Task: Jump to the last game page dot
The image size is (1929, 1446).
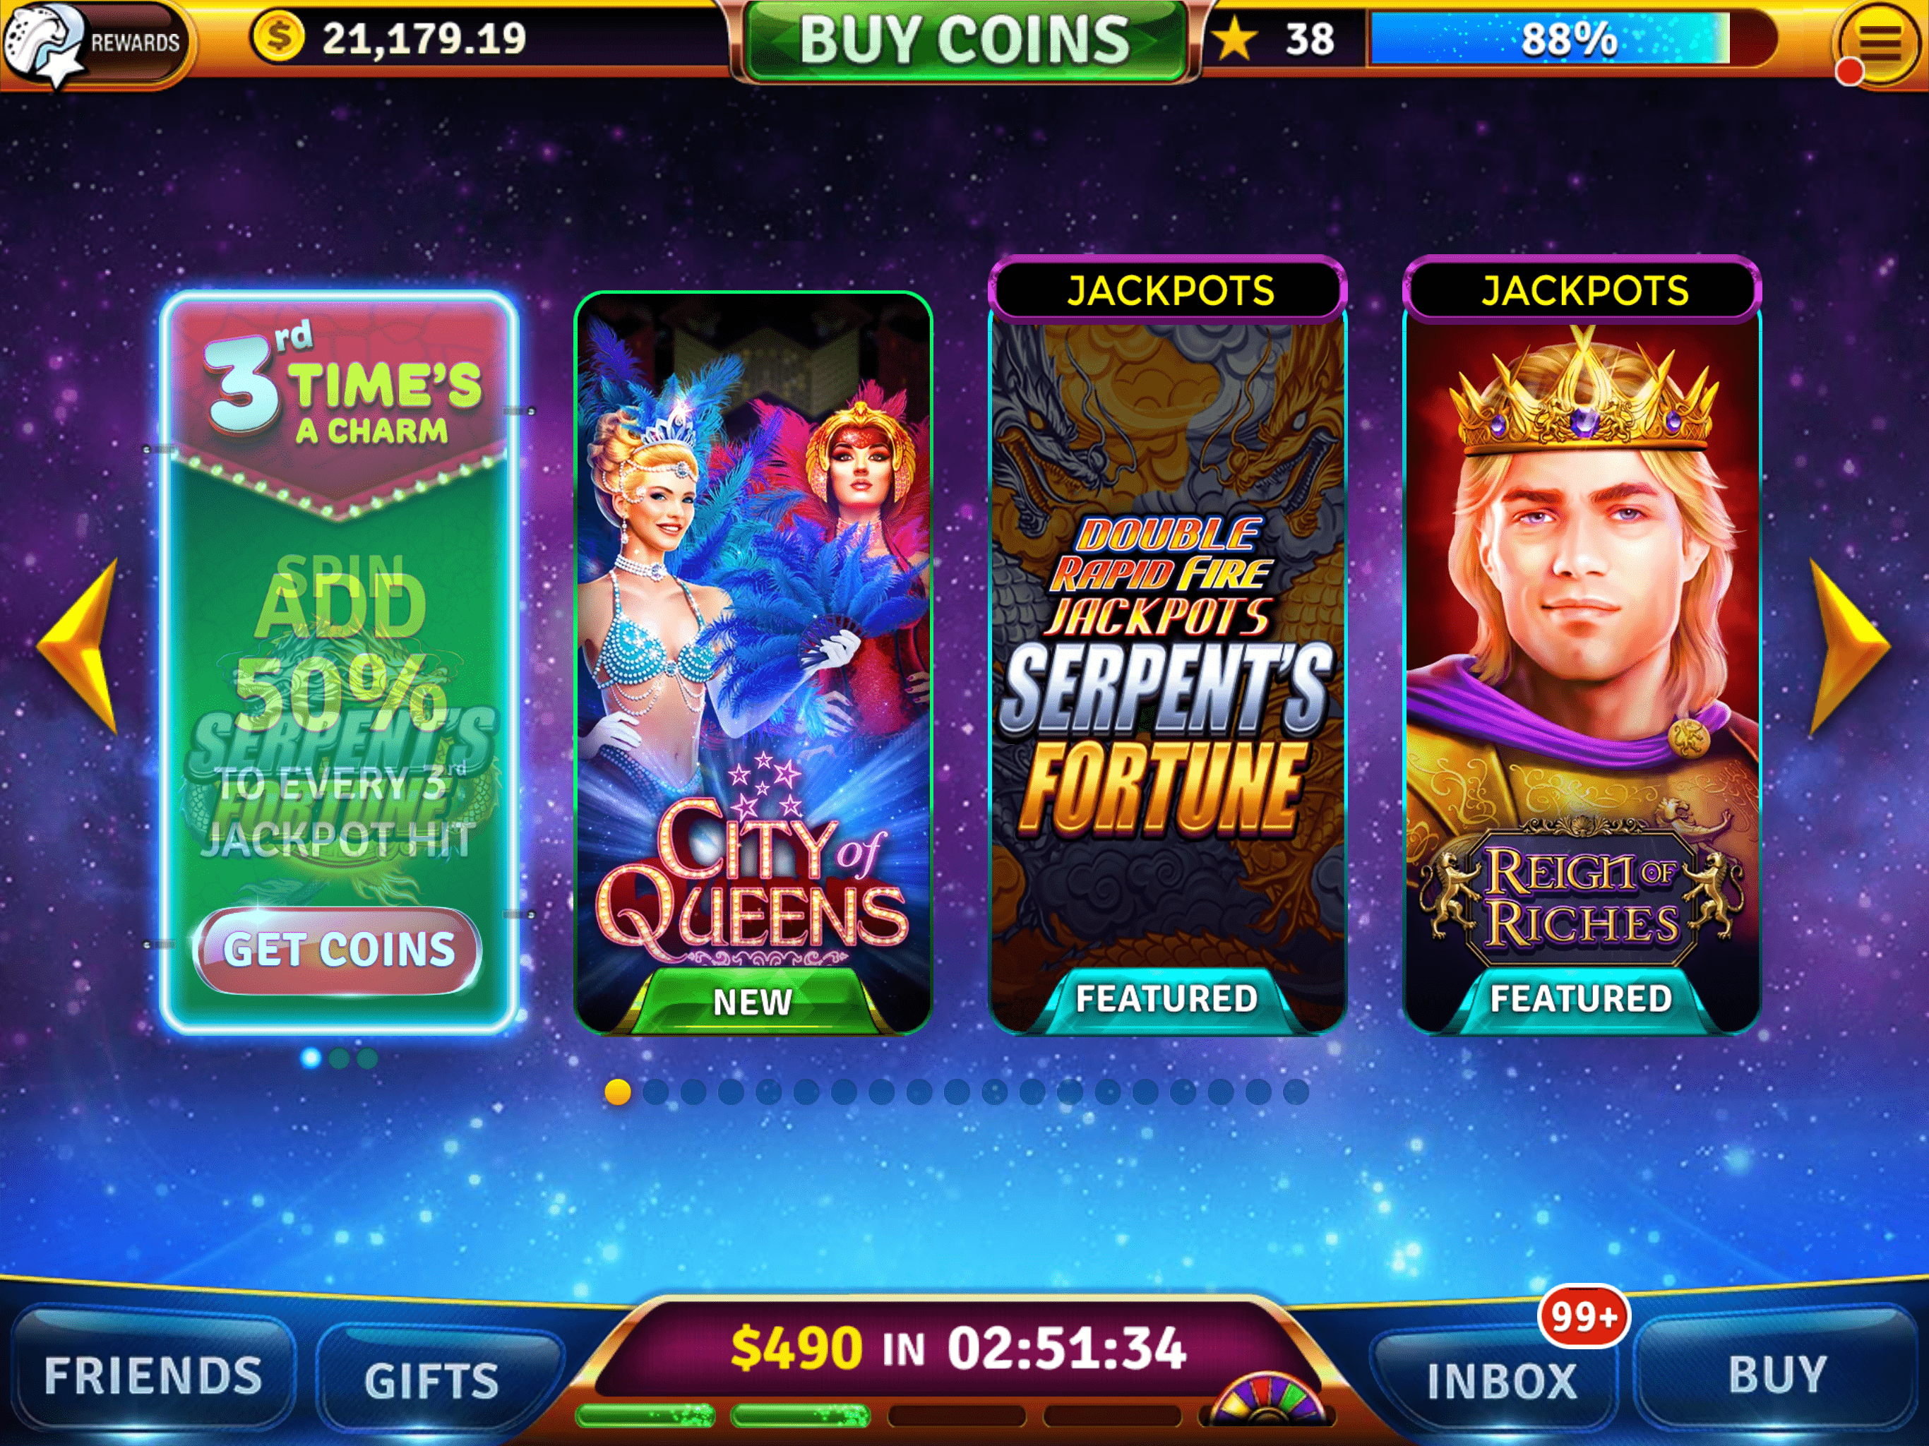Action: point(1296,1091)
